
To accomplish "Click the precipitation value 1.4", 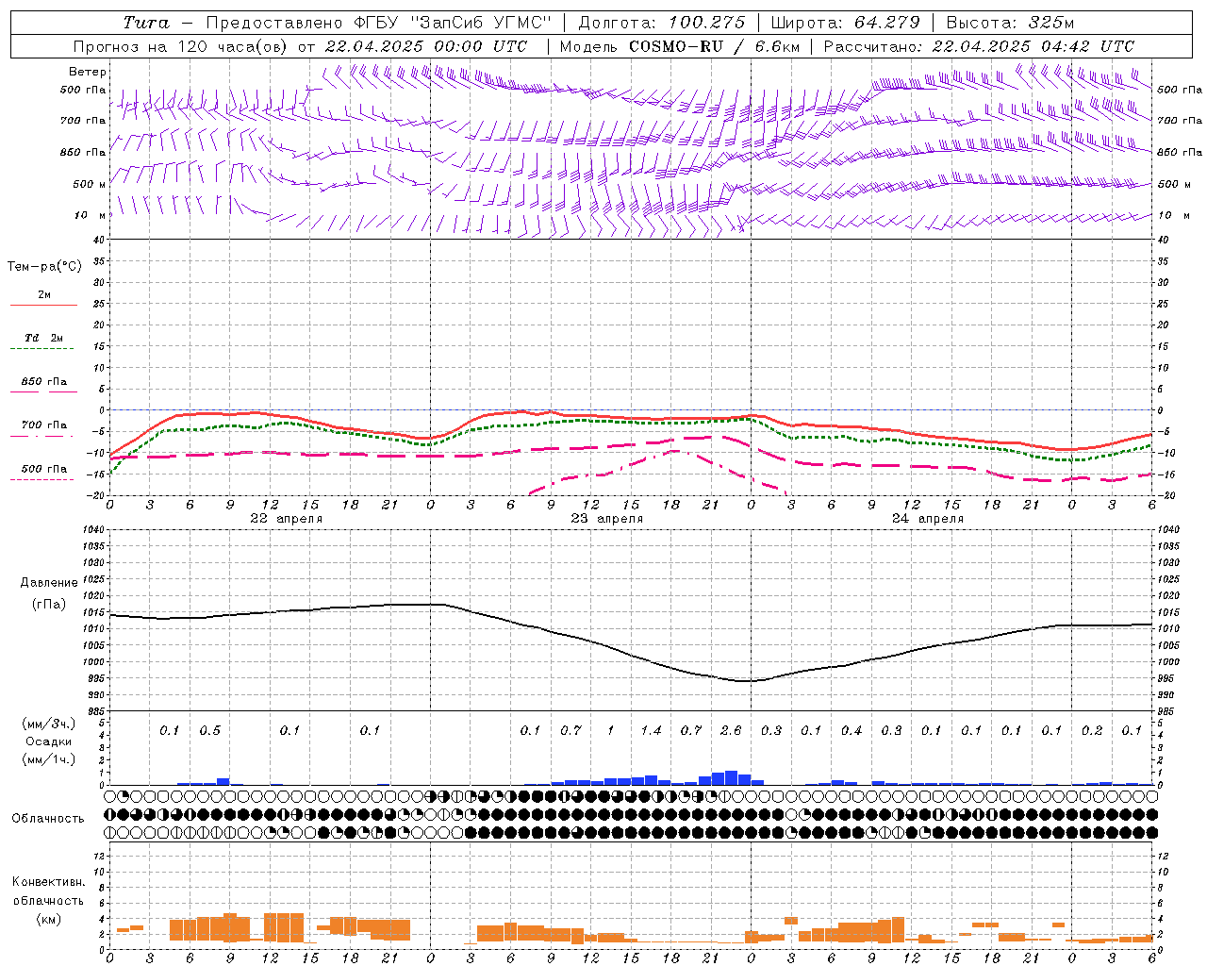I will (651, 730).
